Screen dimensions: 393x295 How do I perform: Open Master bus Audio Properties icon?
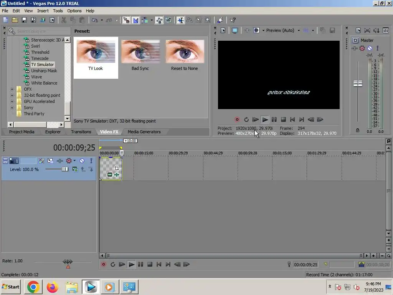[x=358, y=30]
